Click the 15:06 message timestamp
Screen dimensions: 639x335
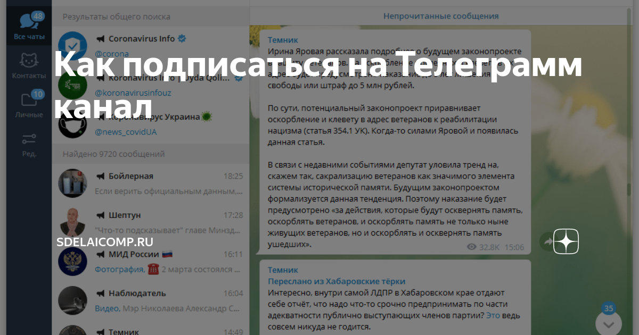[514, 247]
